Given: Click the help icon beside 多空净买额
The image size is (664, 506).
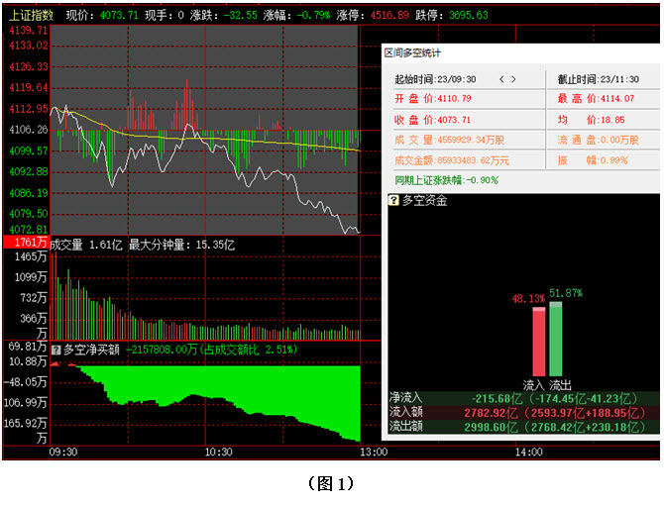Looking at the screenshot, I should [55, 349].
